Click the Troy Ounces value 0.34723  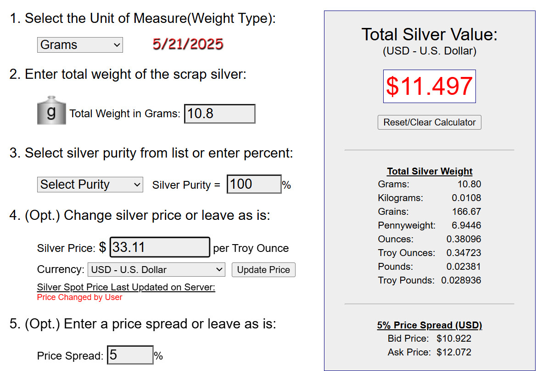pyautogui.click(x=464, y=253)
